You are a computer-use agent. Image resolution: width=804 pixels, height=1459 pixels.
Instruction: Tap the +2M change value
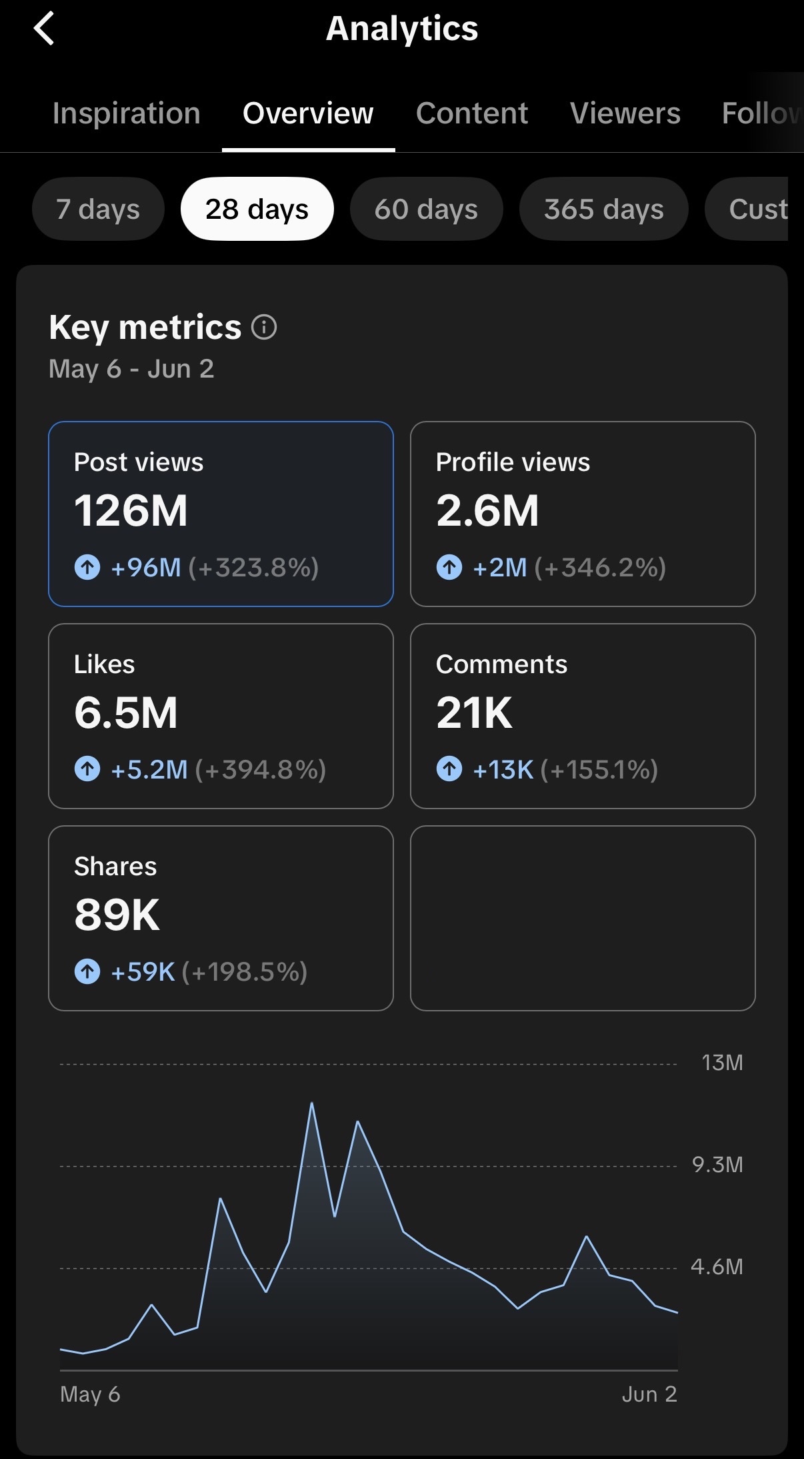(500, 568)
